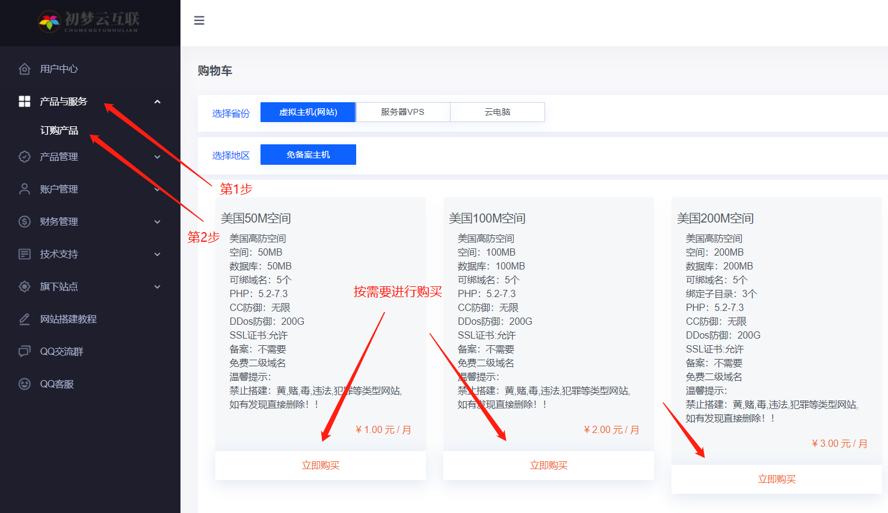Viewport: 888px width, 513px height.
Task: Select the 免备案主机 region option
Action: point(308,154)
